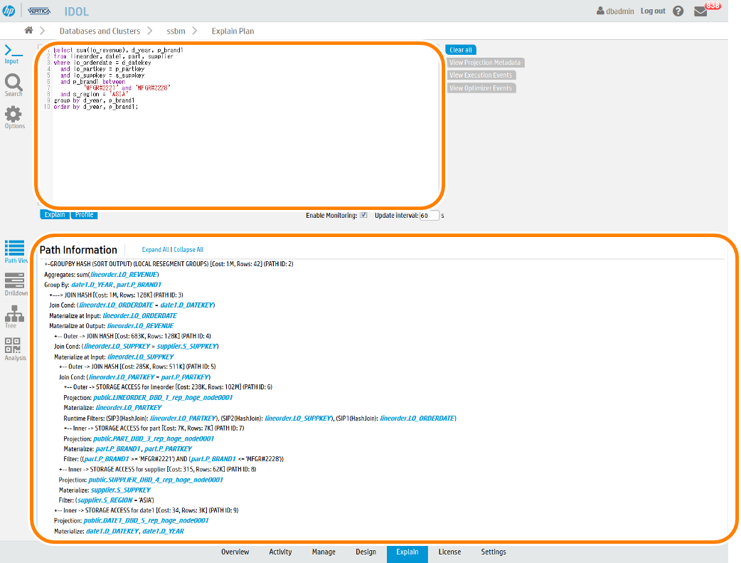
Task: Open the Analysis view icon
Action: (14, 346)
